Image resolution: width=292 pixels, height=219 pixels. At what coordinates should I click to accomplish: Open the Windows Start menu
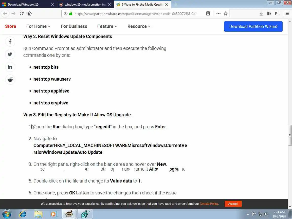7,214
